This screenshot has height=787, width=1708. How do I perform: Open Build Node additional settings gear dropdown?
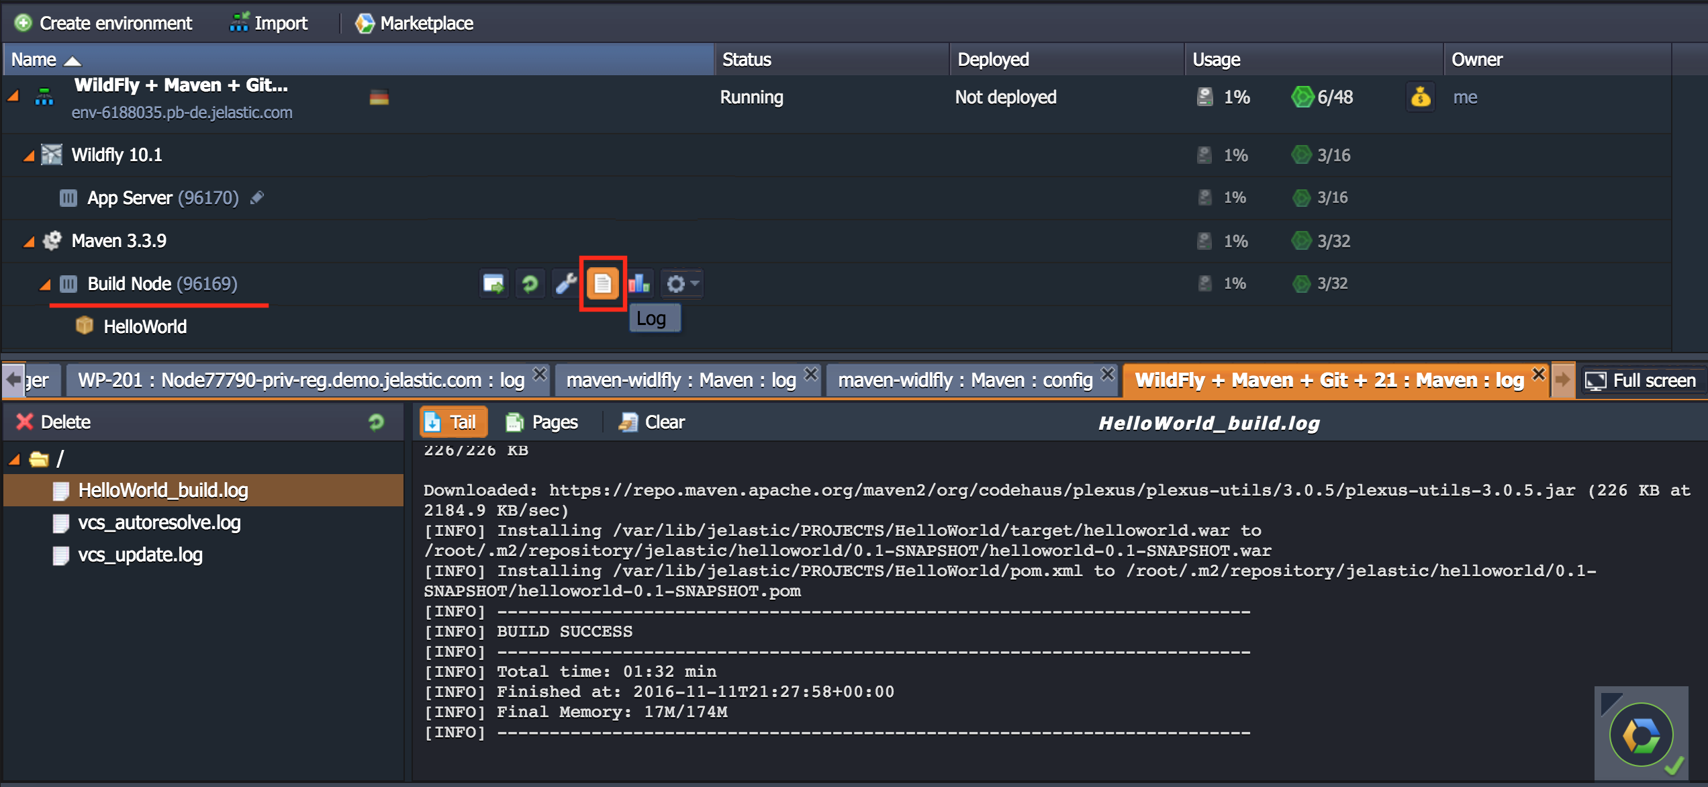681,283
